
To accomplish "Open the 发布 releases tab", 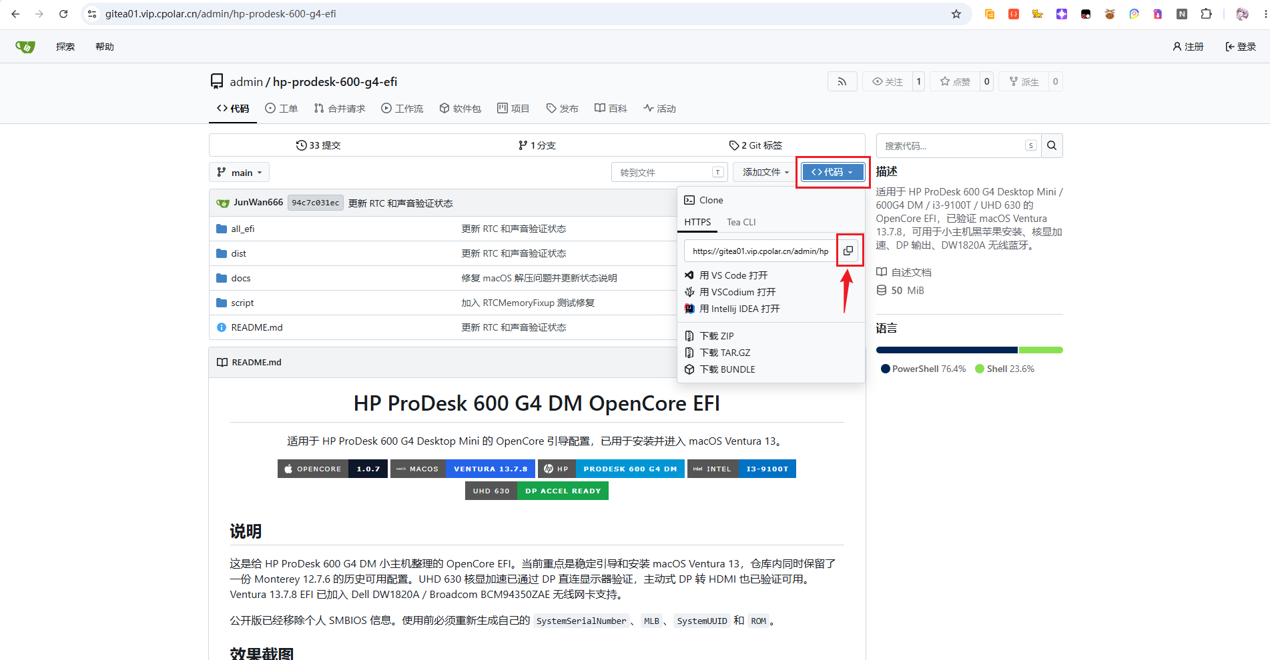I will tap(562, 109).
